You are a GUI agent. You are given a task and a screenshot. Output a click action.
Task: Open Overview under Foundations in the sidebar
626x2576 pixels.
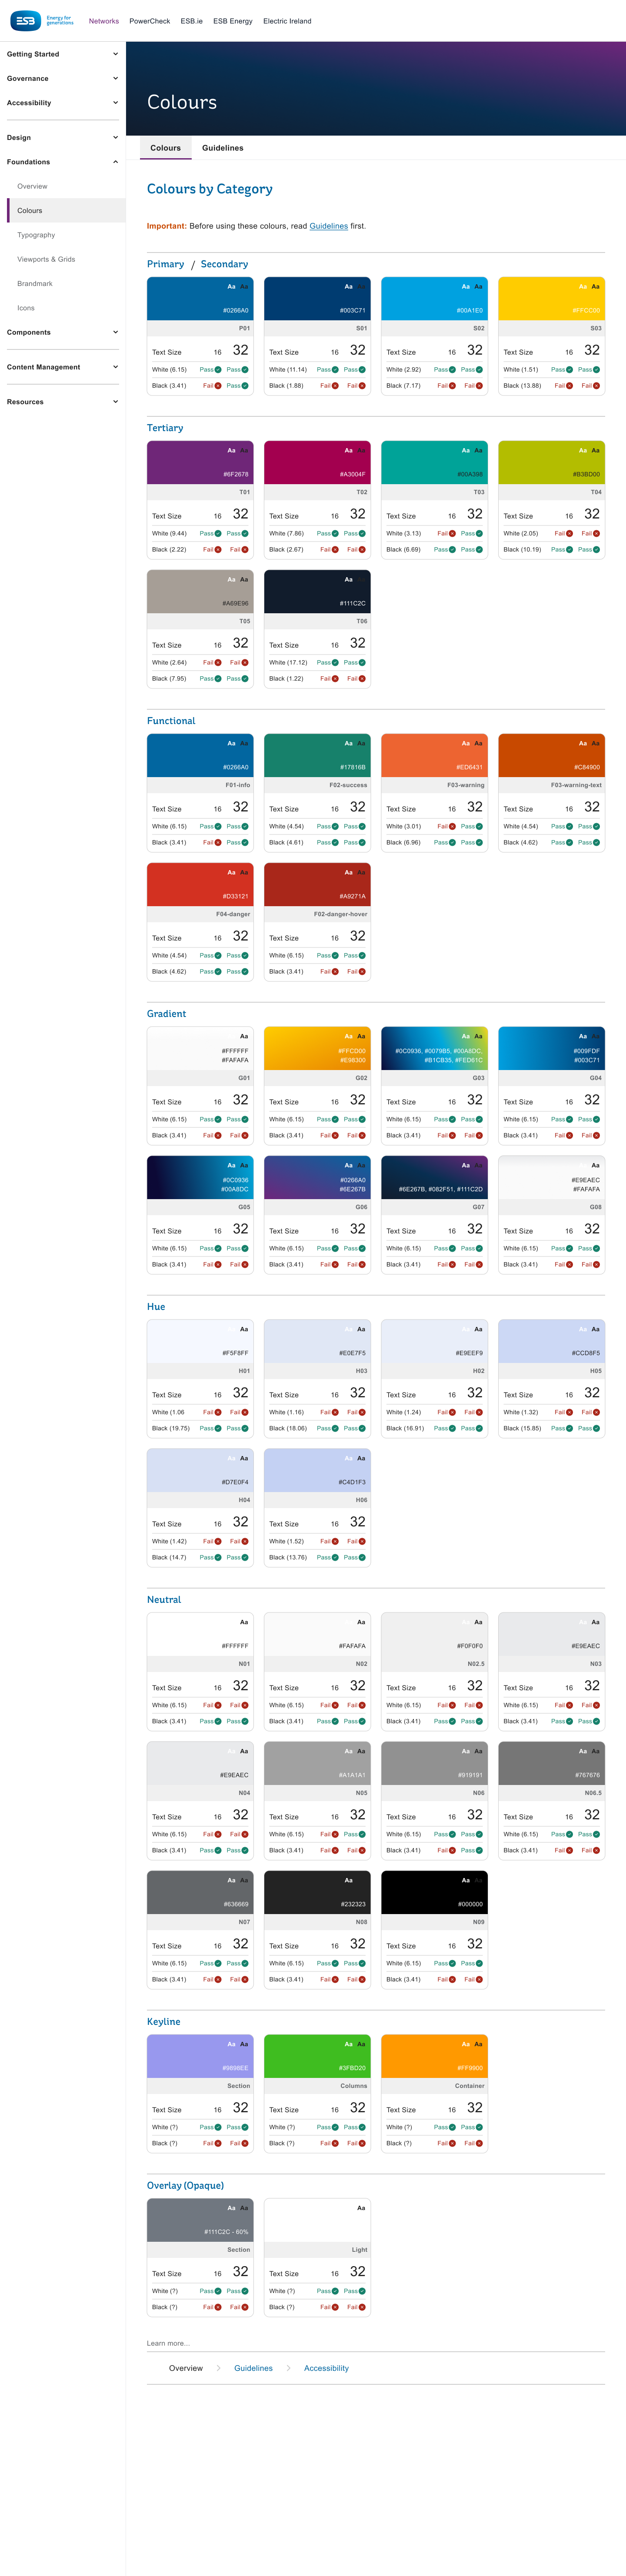click(32, 186)
